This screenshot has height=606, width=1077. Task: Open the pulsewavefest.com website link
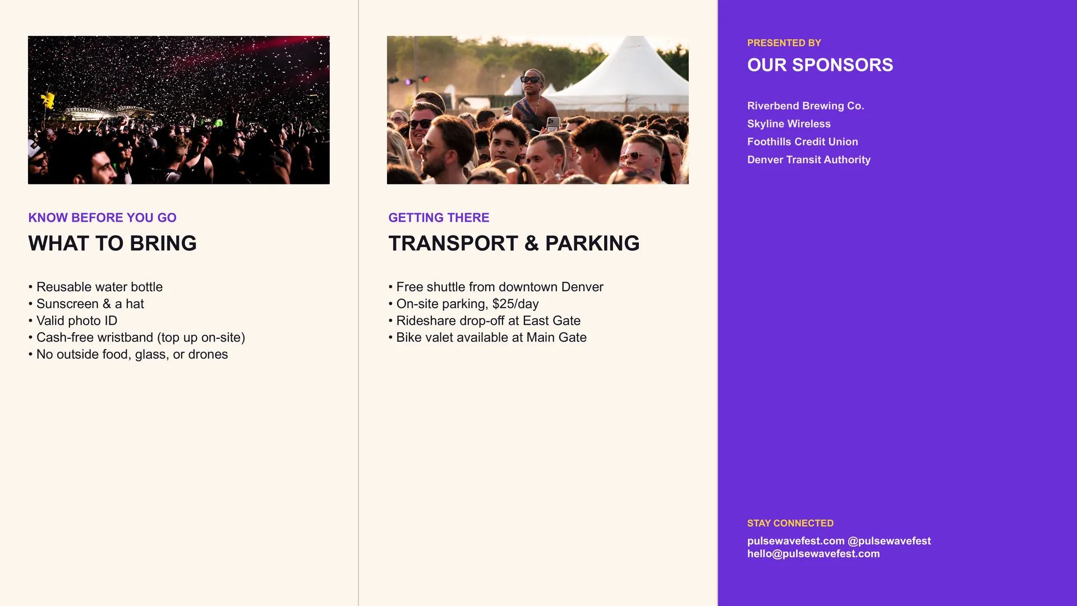tap(795, 541)
